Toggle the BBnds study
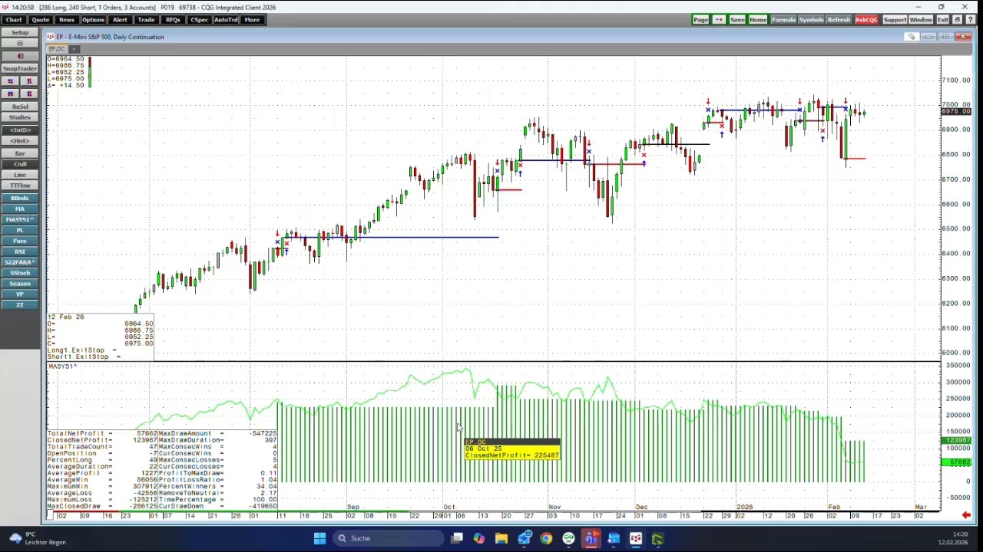The image size is (983, 552). click(x=20, y=199)
